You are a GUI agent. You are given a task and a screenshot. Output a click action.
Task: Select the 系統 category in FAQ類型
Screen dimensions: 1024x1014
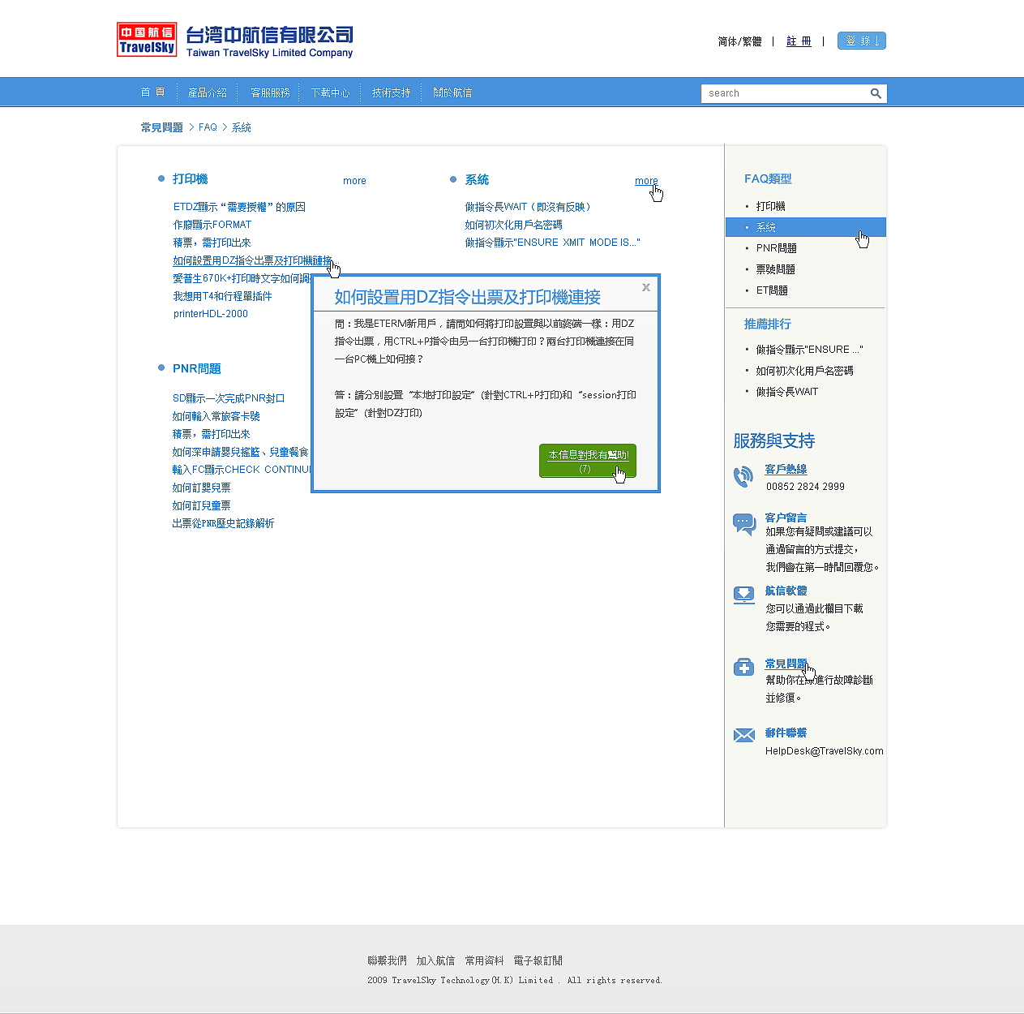point(766,227)
